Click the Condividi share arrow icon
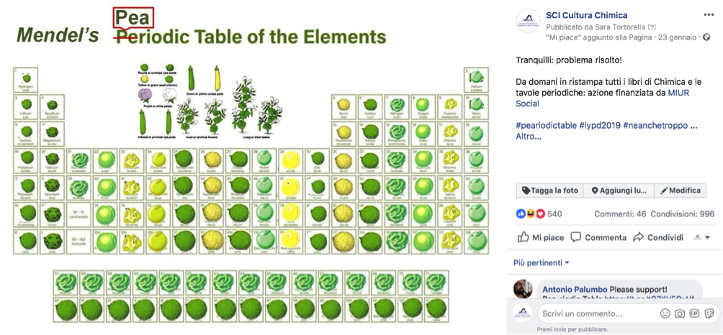The image size is (723, 335). pyautogui.click(x=638, y=237)
